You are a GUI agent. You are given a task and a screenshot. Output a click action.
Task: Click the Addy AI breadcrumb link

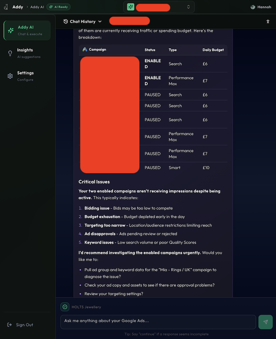click(37, 7)
